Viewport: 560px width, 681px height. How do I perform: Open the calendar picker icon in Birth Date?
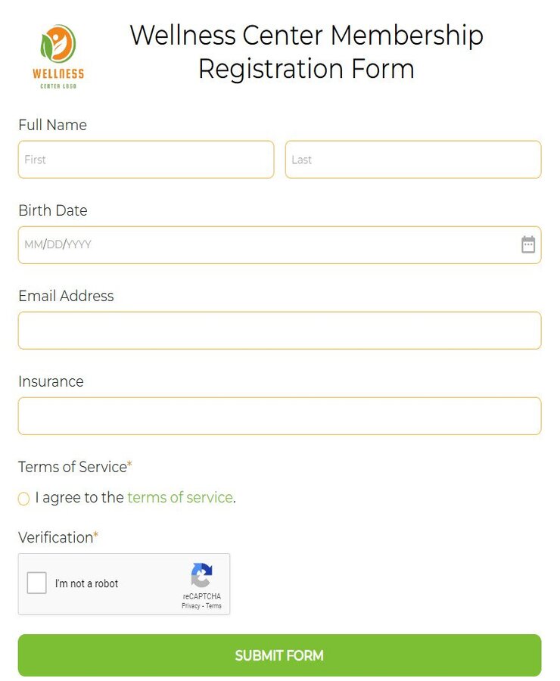coord(528,244)
